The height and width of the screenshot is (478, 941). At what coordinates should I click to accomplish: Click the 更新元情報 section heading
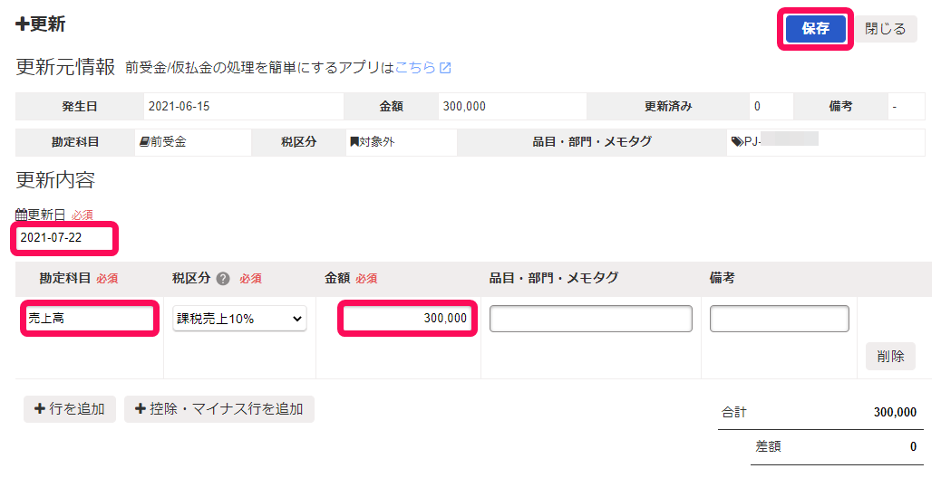pyautogui.click(x=65, y=67)
